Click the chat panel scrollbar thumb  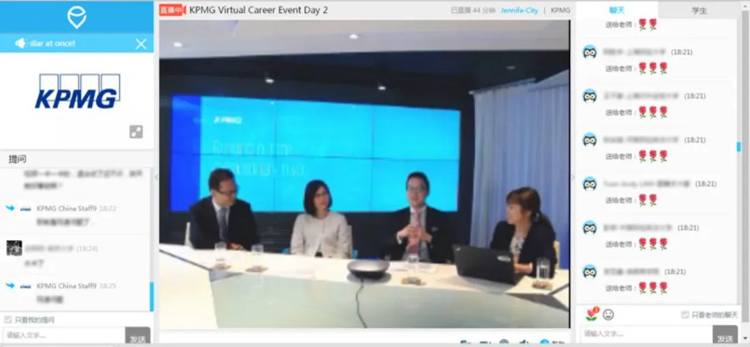(x=739, y=147)
